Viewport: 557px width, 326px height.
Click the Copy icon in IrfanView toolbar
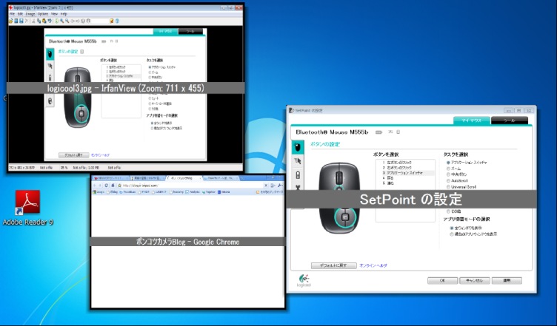tap(39, 21)
